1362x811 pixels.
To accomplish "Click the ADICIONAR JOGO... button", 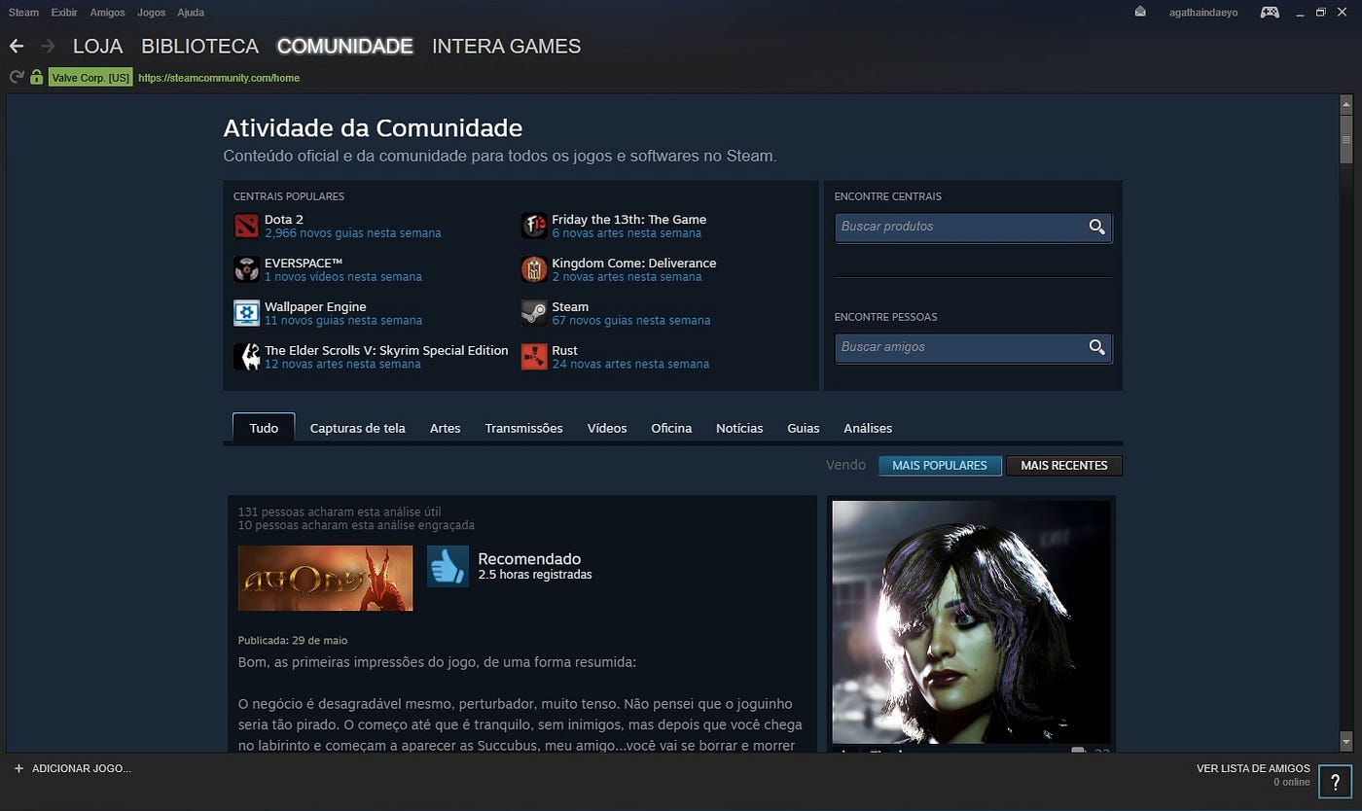I will [72, 768].
